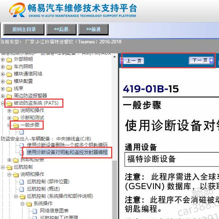This screenshot has width=219, height=219.
Task: Click the 返回主目录 button
Action: pyautogui.click(x=24, y=30)
